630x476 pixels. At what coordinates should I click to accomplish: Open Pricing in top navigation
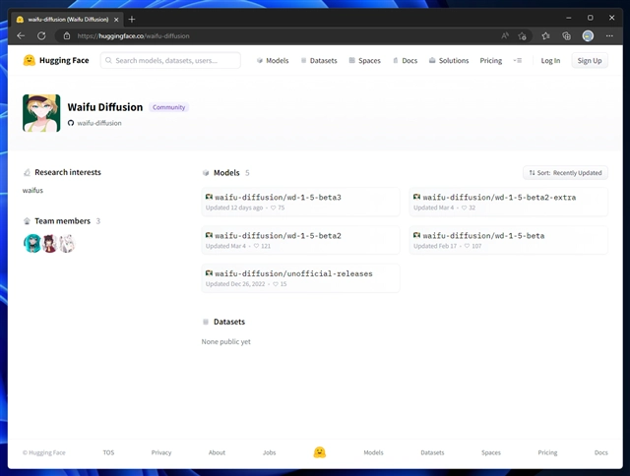coord(490,61)
